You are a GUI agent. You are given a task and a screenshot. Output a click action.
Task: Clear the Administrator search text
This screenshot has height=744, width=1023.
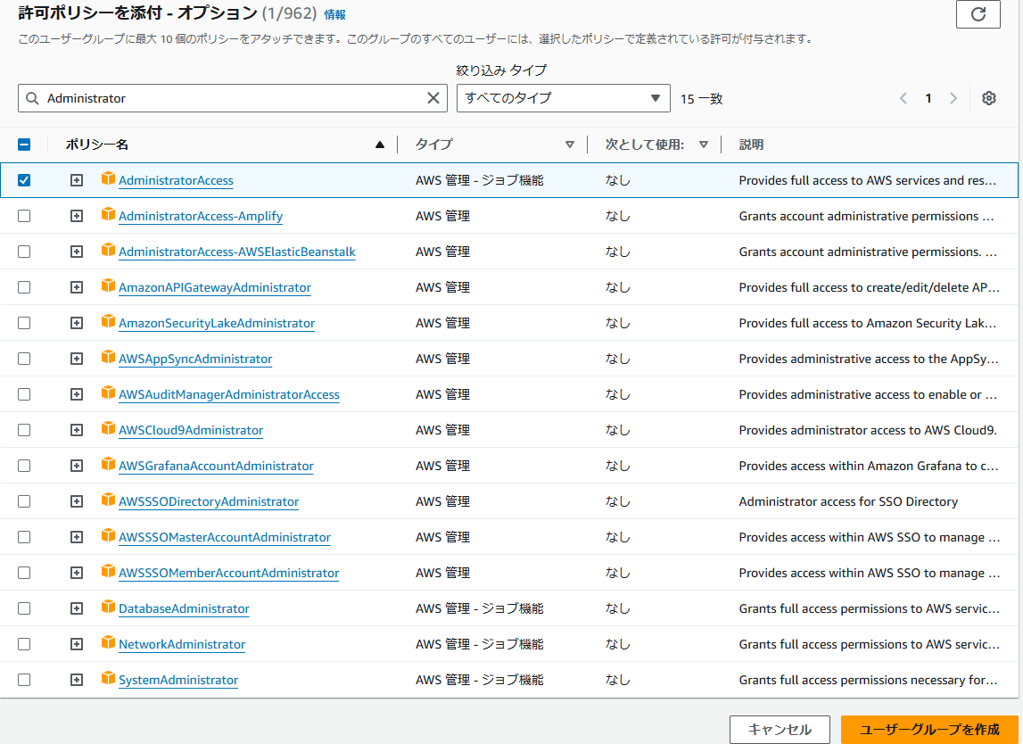[433, 98]
